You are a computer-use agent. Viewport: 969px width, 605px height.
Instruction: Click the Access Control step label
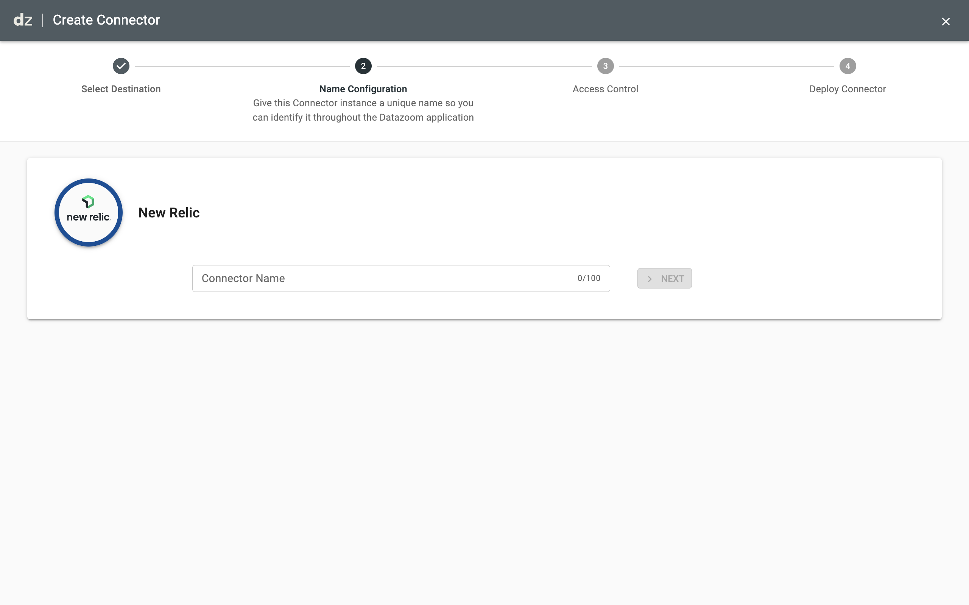(605, 89)
